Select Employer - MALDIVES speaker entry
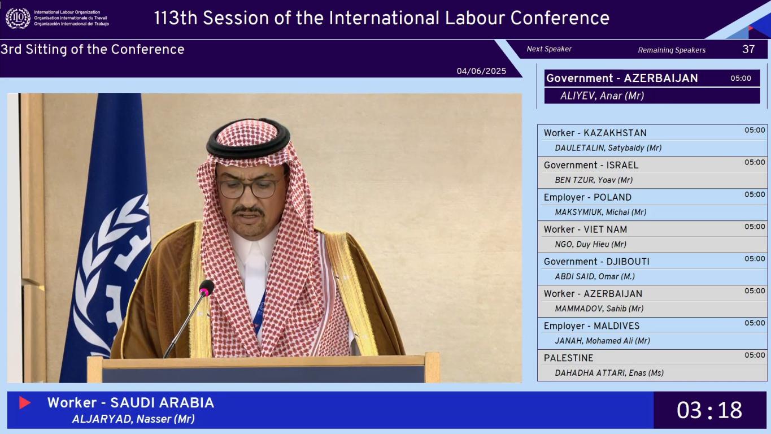771x434 pixels. coord(652,333)
